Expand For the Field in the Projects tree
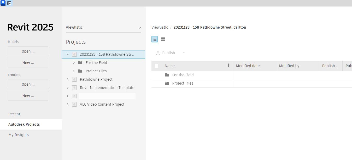352x160 pixels. click(x=74, y=63)
